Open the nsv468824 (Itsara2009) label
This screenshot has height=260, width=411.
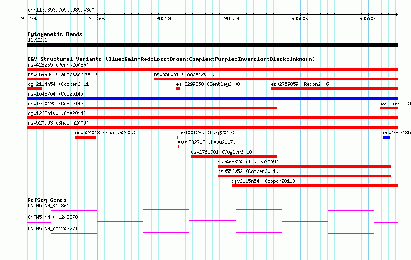pyautogui.click(x=248, y=162)
